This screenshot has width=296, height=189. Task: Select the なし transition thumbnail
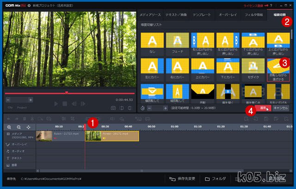point(152,40)
